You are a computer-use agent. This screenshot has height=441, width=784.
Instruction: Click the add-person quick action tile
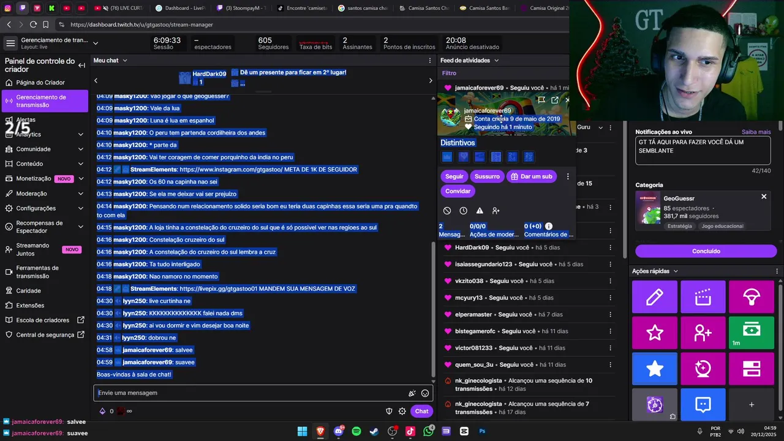point(703,333)
